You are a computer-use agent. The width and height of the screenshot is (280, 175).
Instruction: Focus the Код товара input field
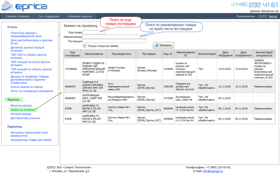93,33
